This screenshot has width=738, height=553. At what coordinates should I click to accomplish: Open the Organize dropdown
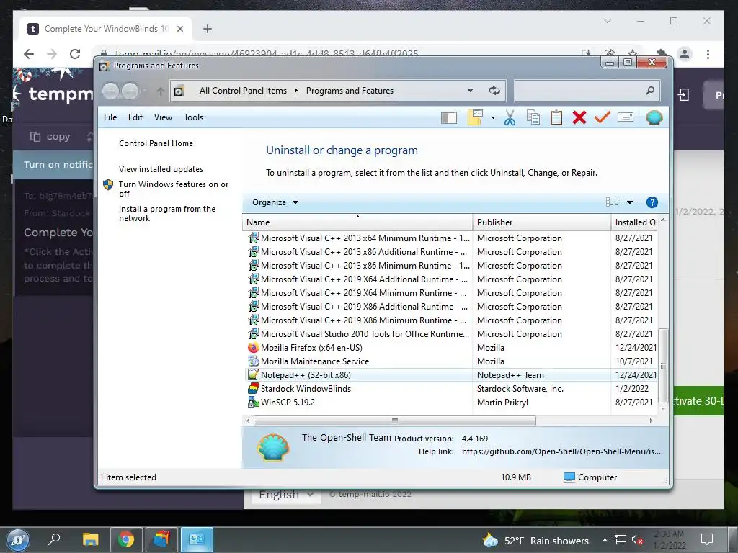click(x=275, y=202)
